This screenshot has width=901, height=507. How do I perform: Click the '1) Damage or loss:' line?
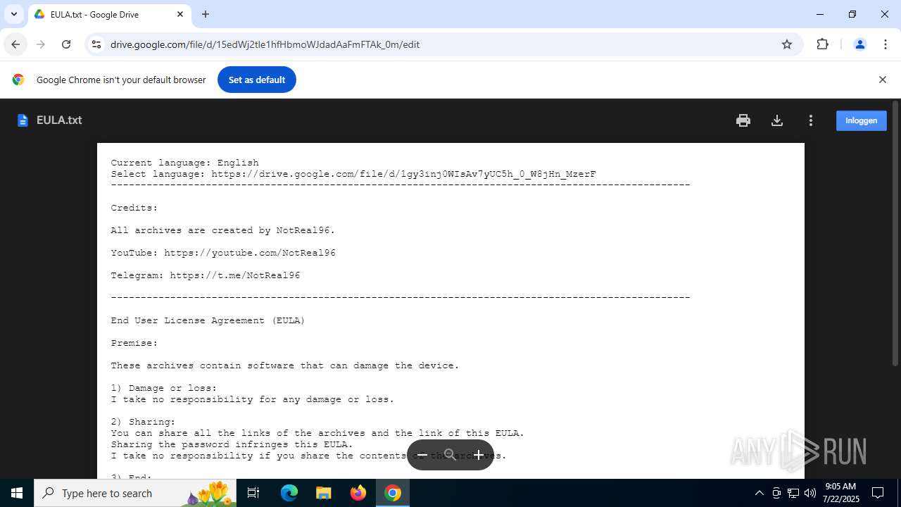click(163, 388)
